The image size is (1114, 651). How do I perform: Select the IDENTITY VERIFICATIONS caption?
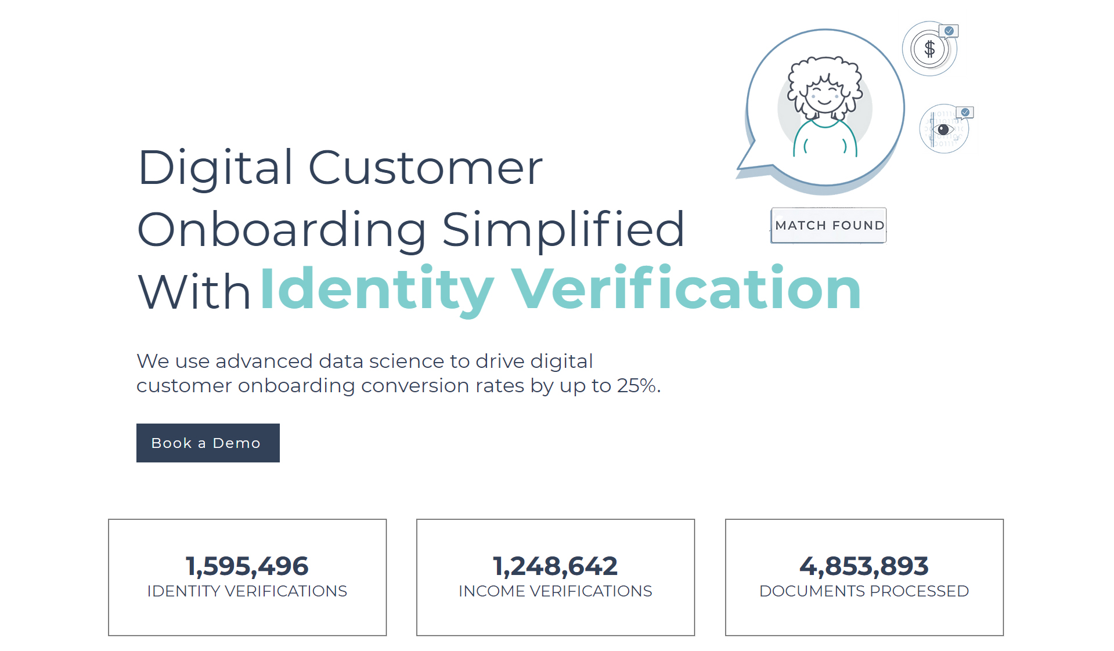pos(247,591)
